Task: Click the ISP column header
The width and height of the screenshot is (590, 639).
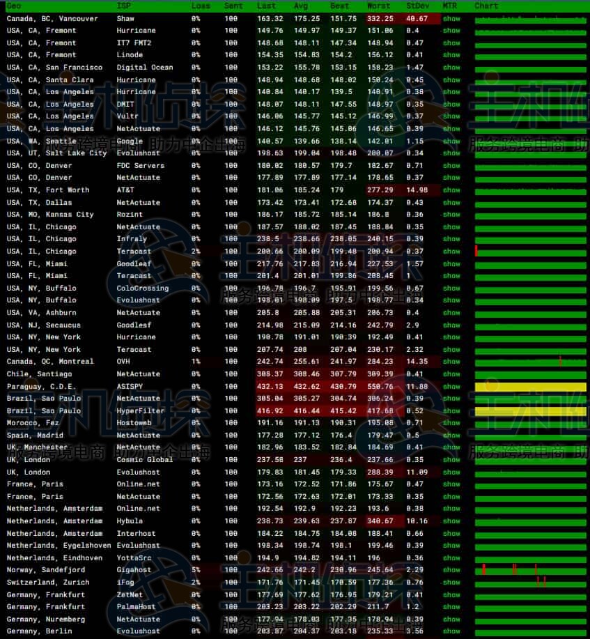Action: (123, 6)
